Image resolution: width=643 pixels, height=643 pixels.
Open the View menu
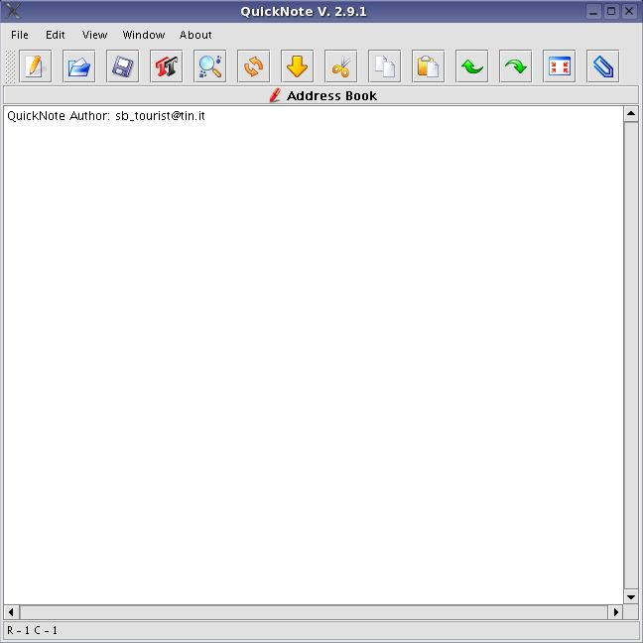[x=94, y=35]
